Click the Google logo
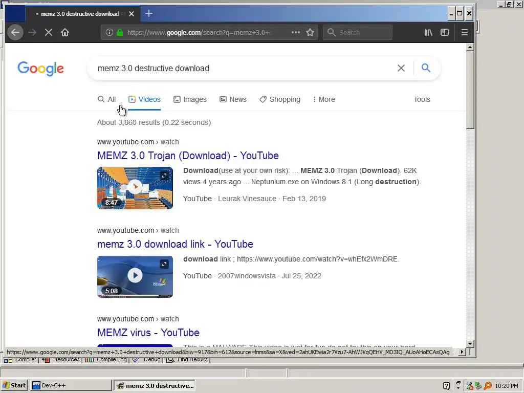 pyautogui.click(x=40, y=69)
